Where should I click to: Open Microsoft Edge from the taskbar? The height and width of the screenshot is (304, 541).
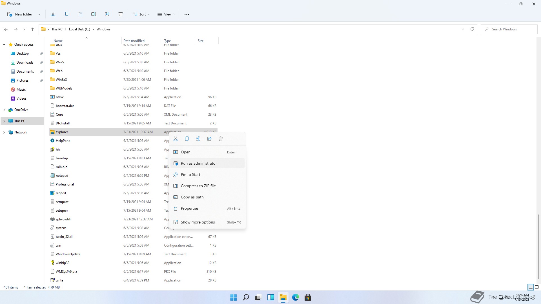pos(295,297)
